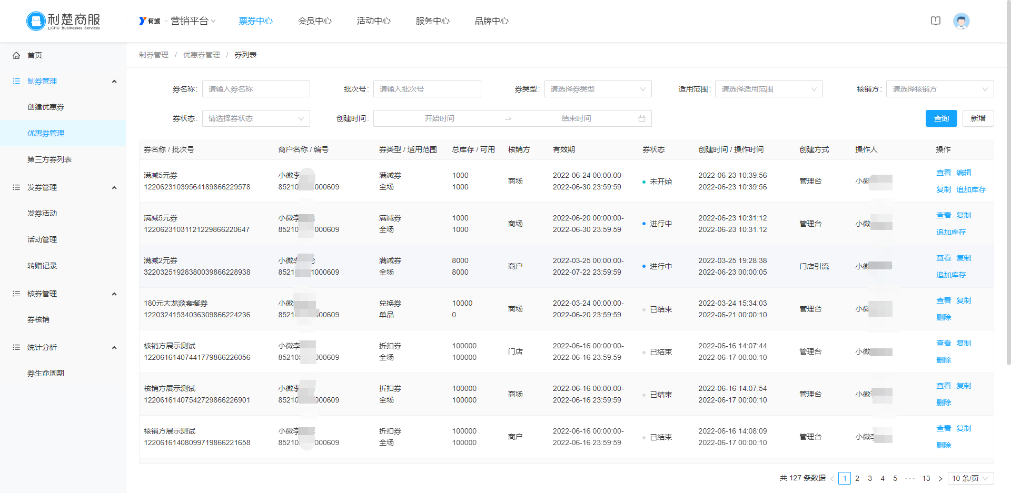The width and height of the screenshot is (1011, 493).
Task: Click the 有域 brand logo
Action: click(x=150, y=21)
